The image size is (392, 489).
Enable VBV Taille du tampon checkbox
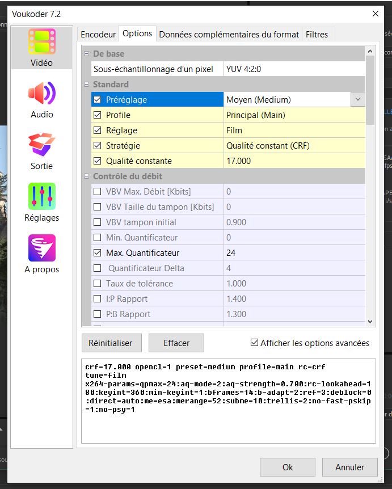pyautogui.click(x=98, y=206)
